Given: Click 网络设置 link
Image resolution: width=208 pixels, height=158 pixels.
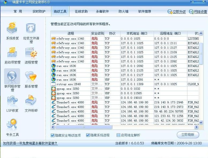Looking at the screenshot, I should 201,12.
